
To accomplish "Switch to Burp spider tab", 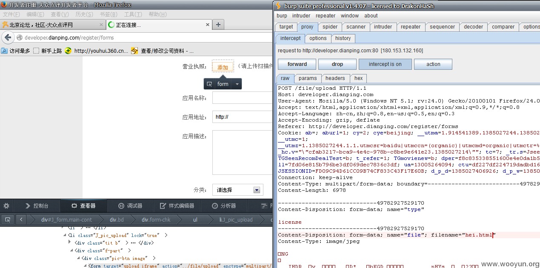I will point(330,27).
